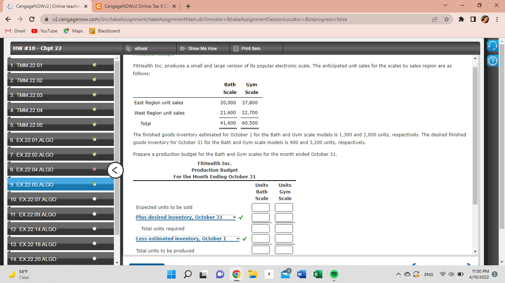Launch Excel from the taskbar

[317, 274]
